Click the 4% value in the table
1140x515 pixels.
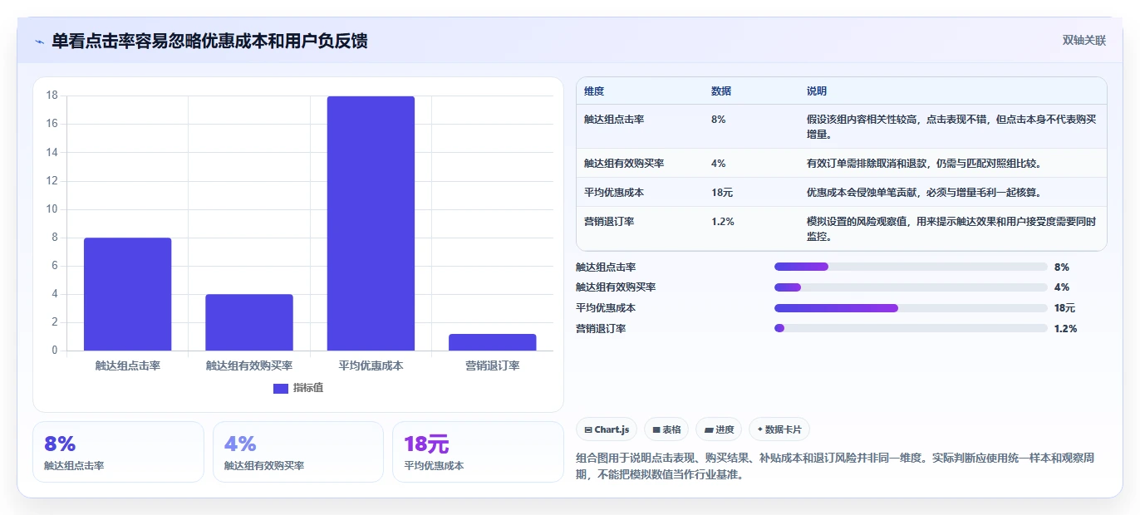[719, 164]
